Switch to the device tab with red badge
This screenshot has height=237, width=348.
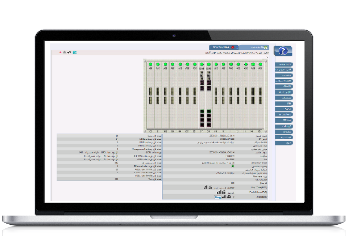click(224, 47)
